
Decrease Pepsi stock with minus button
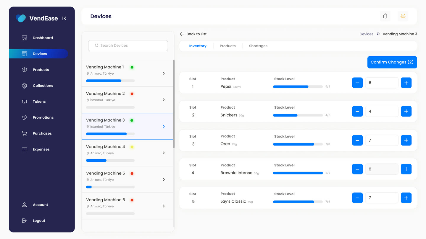[x=357, y=83]
